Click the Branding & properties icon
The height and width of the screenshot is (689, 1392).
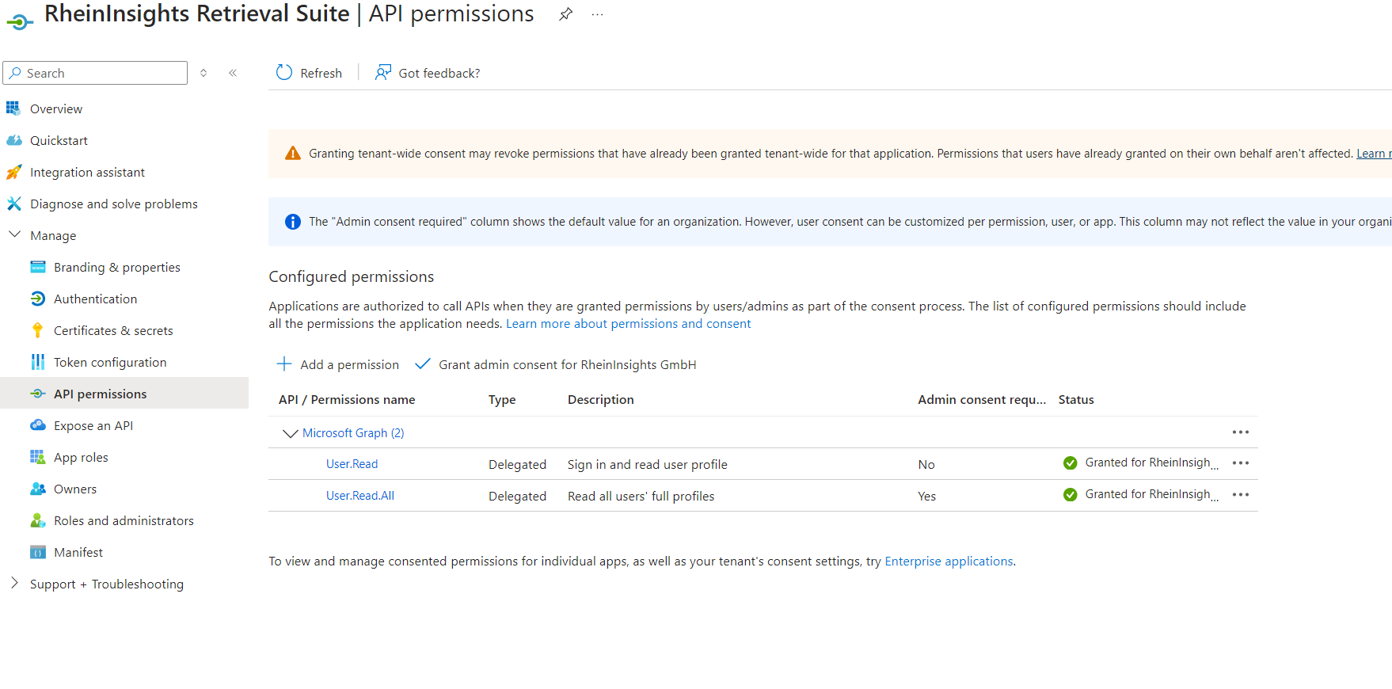tap(37, 267)
